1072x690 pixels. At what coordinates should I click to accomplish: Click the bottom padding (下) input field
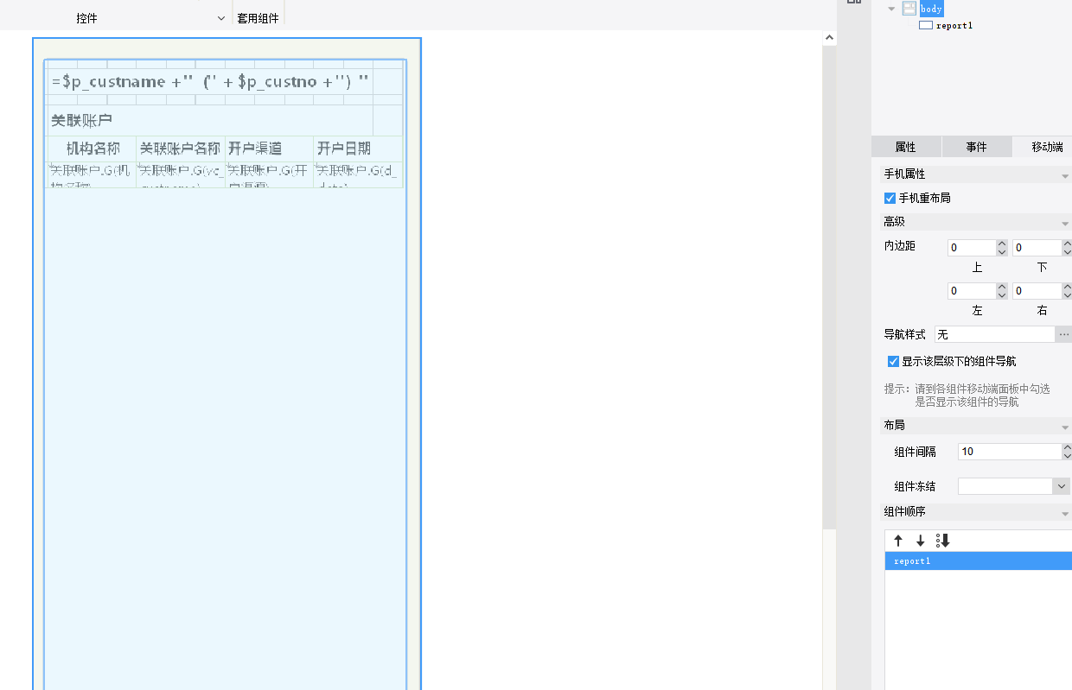(x=1037, y=248)
